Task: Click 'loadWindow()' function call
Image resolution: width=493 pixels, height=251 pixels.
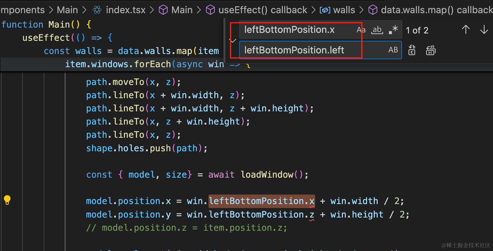Action: click(x=272, y=175)
